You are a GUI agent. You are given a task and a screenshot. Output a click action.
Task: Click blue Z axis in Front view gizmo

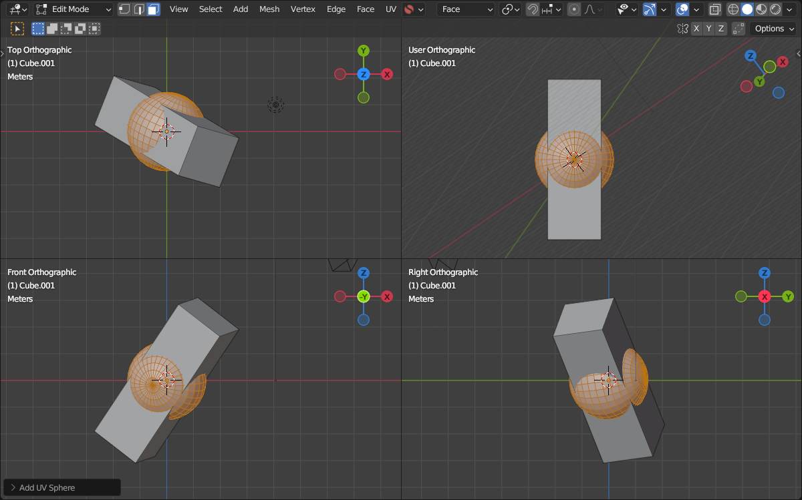[x=363, y=273]
